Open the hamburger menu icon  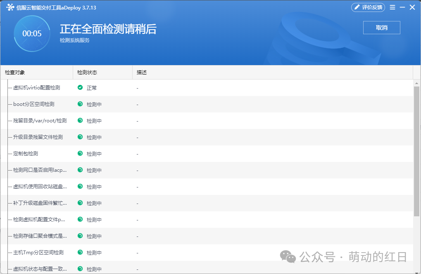(x=392, y=7)
